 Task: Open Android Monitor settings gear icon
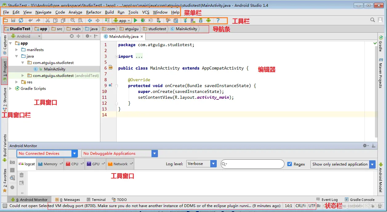tap(365, 146)
